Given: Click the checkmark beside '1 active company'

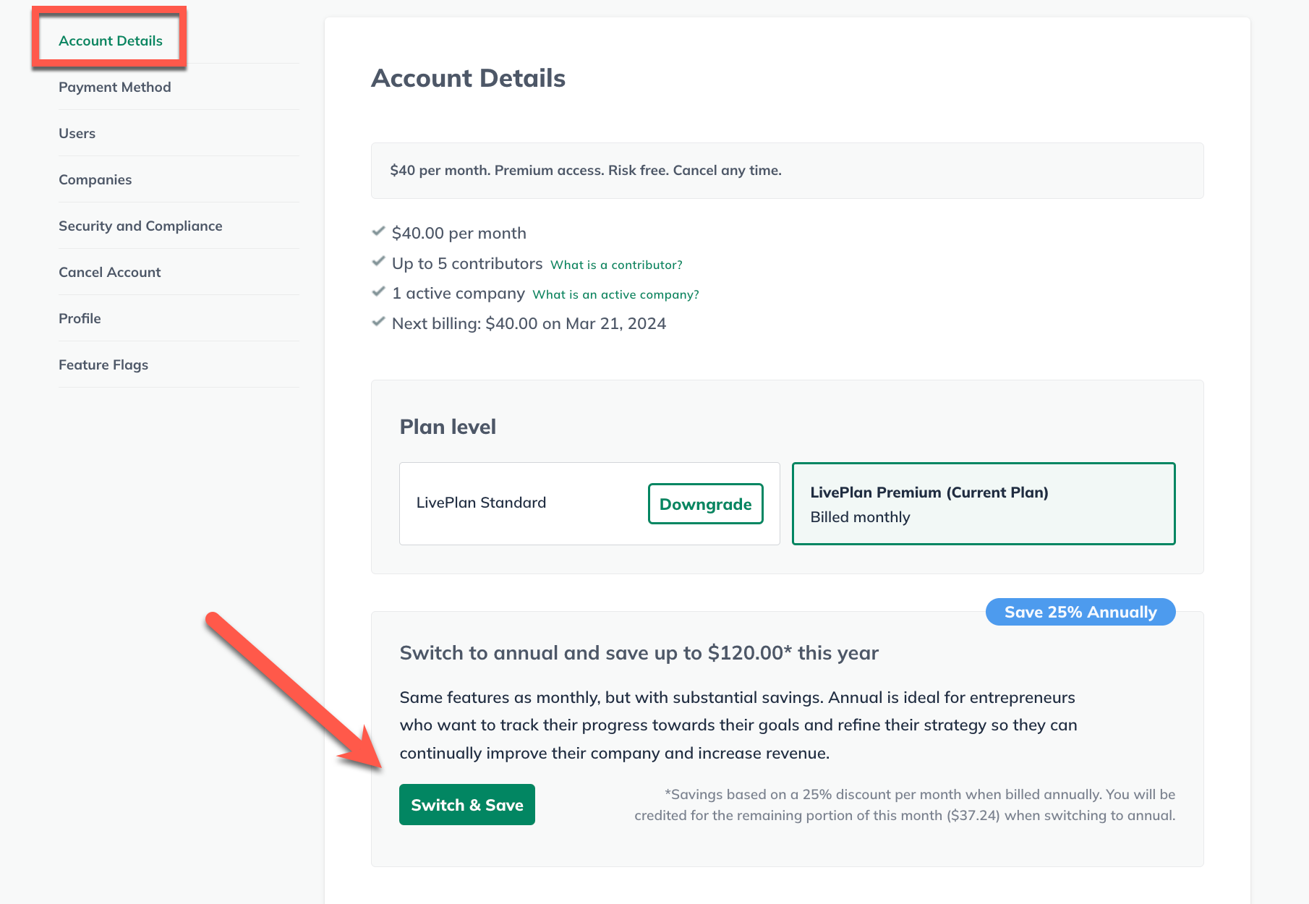Looking at the screenshot, I should pyautogui.click(x=379, y=291).
